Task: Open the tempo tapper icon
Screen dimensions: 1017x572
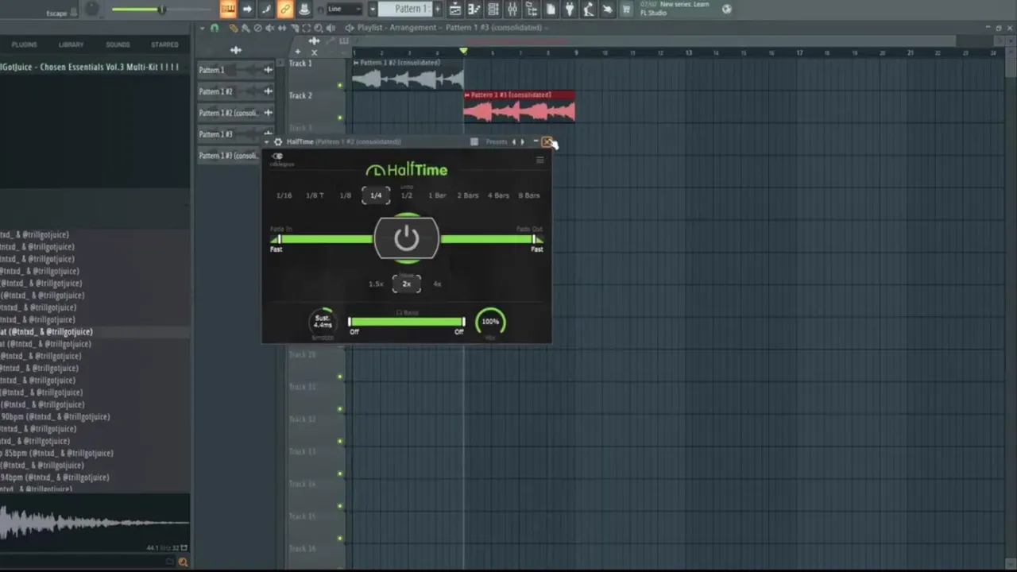Action: (588, 9)
